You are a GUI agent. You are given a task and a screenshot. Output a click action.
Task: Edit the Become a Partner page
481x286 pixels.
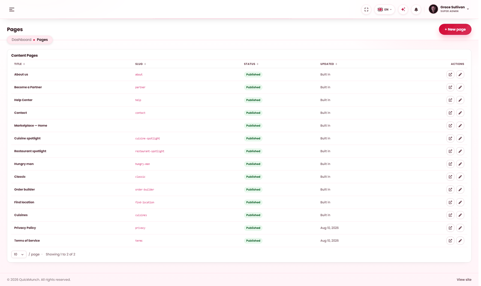(x=460, y=87)
